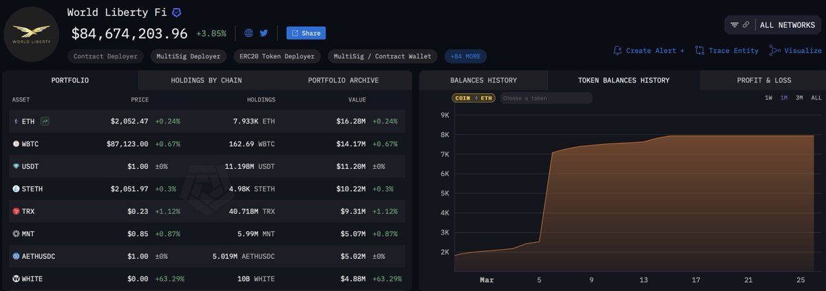This screenshot has width=826, height=291.
Task: Click the holdings 40.718M TRX
Action: tap(252, 211)
